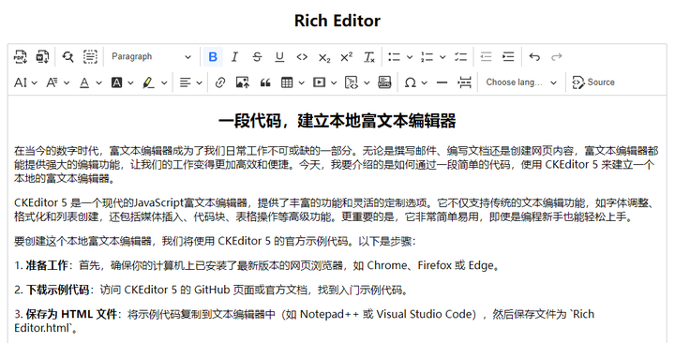Expand the special characters dropdown arrow

[424, 82]
